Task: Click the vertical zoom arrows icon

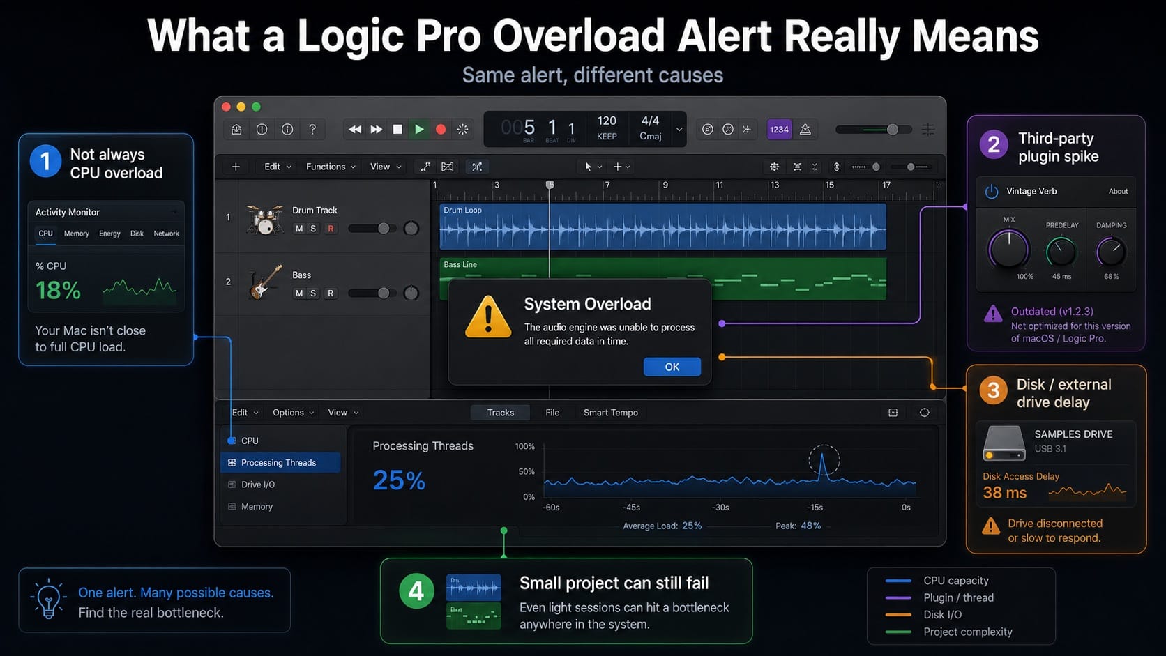Action: (836, 167)
